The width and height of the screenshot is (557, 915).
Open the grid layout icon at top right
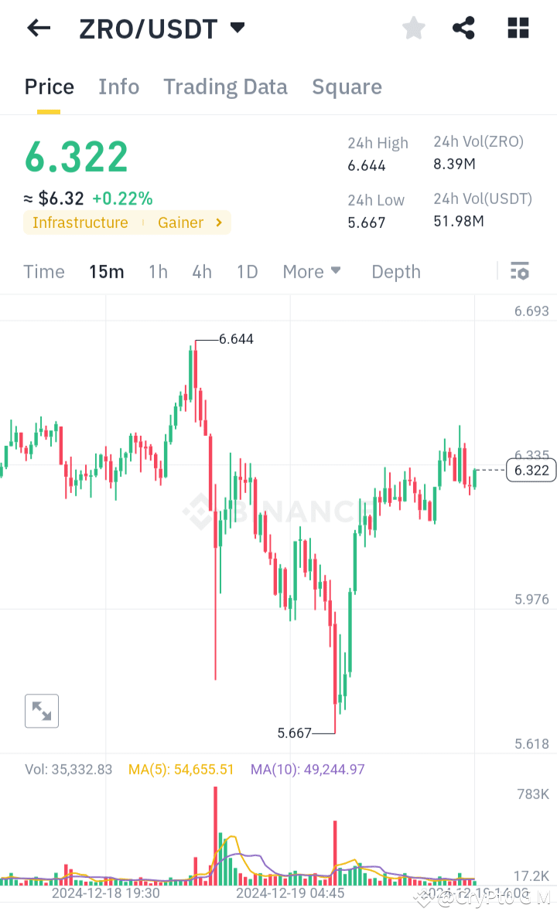pyautogui.click(x=517, y=28)
